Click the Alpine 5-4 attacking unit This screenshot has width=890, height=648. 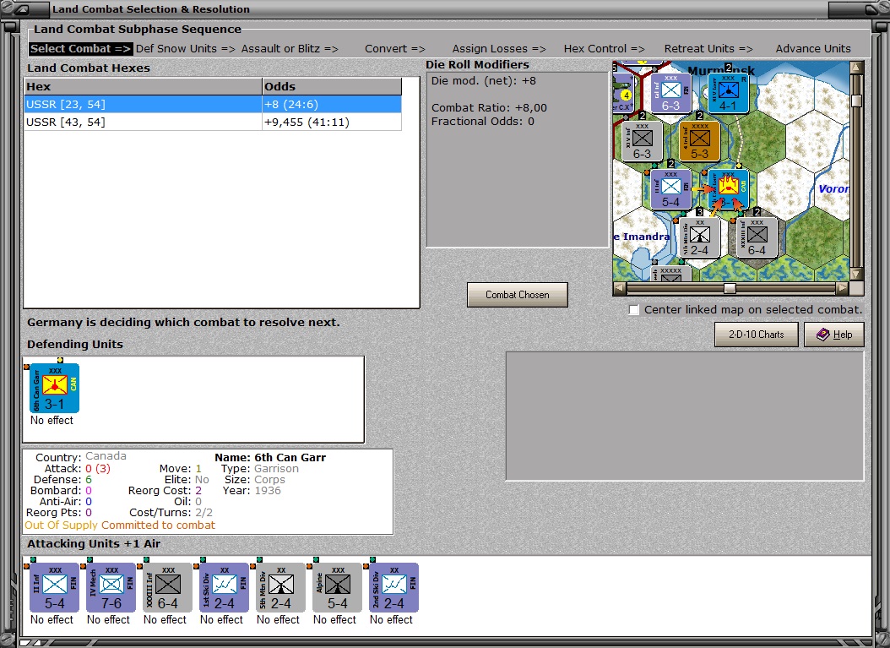coord(337,587)
